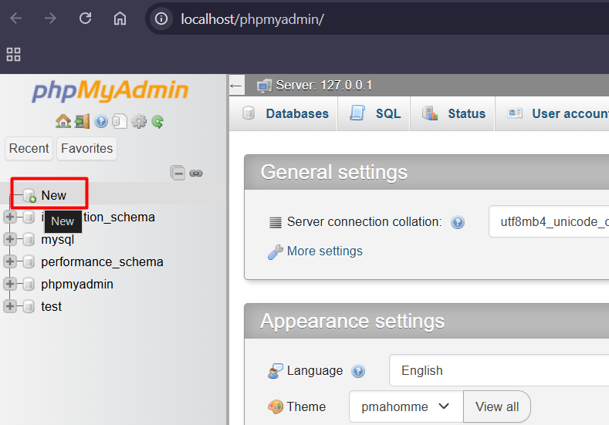Open the More settings link

click(325, 251)
